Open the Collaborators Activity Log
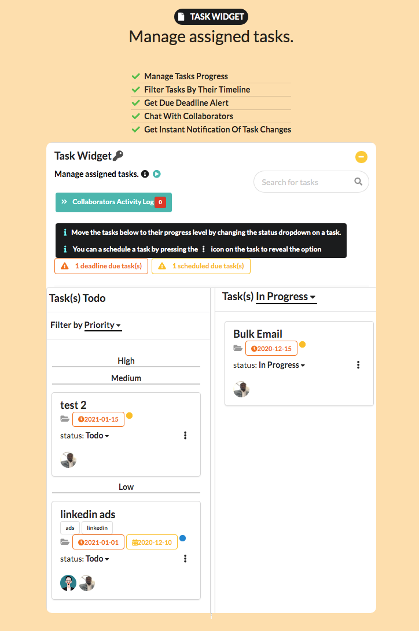This screenshot has height=631, width=419. click(x=113, y=202)
